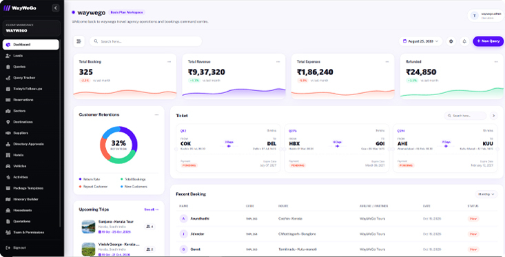Select the WAYWEGO client workspace box
The width and height of the screenshot is (505, 257).
coord(31,28)
